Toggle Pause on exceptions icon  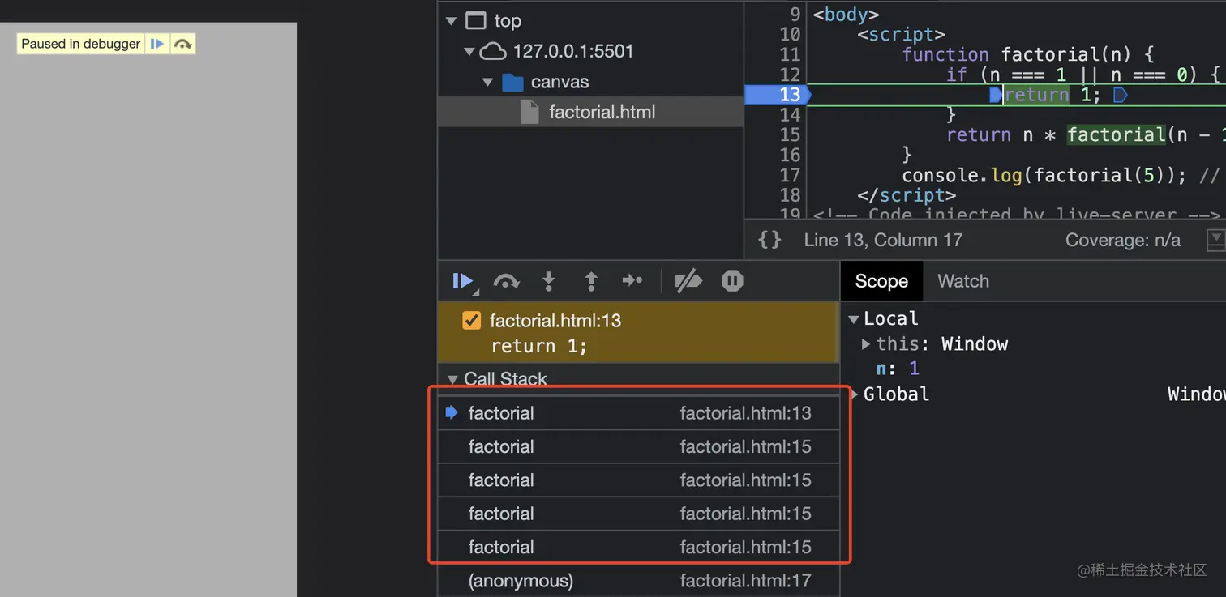732,281
